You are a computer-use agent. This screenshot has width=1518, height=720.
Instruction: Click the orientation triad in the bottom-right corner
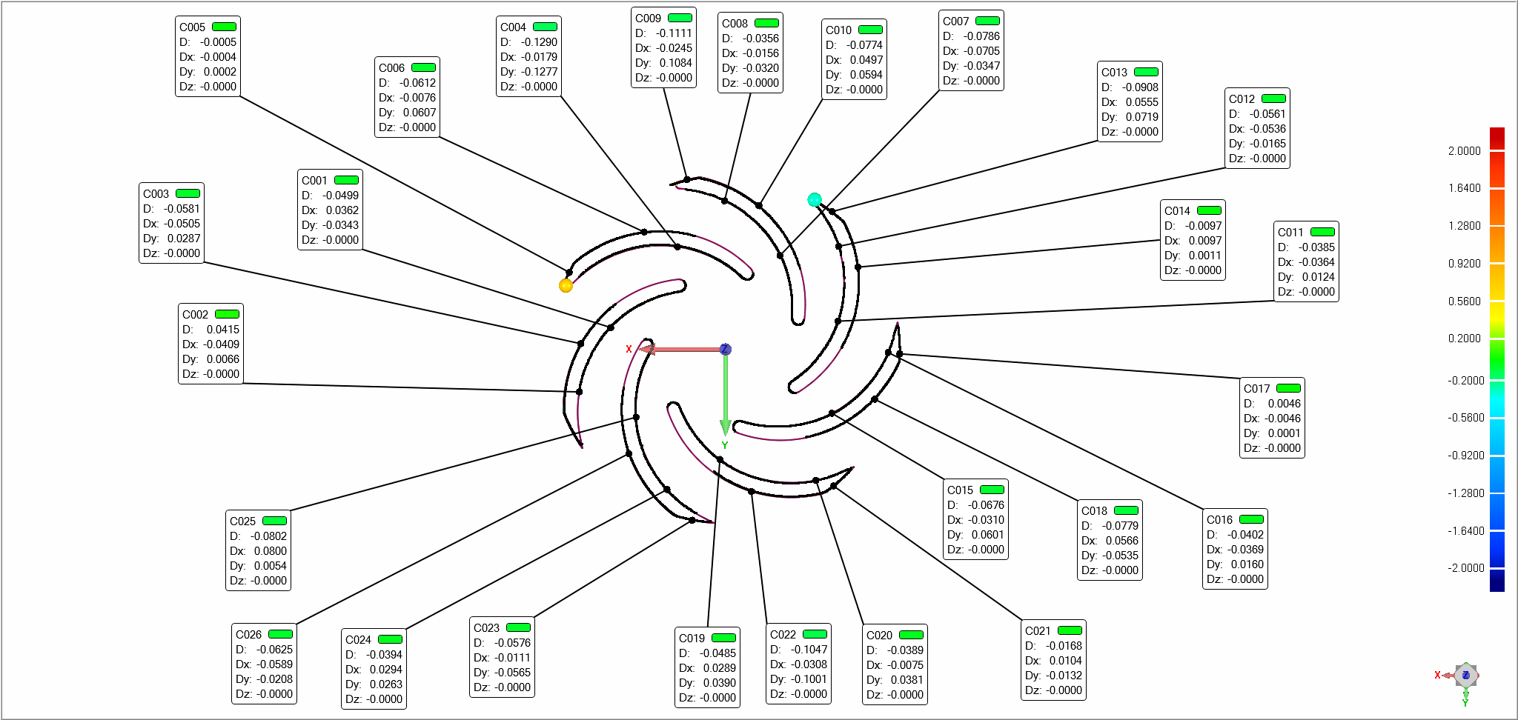click(1465, 676)
